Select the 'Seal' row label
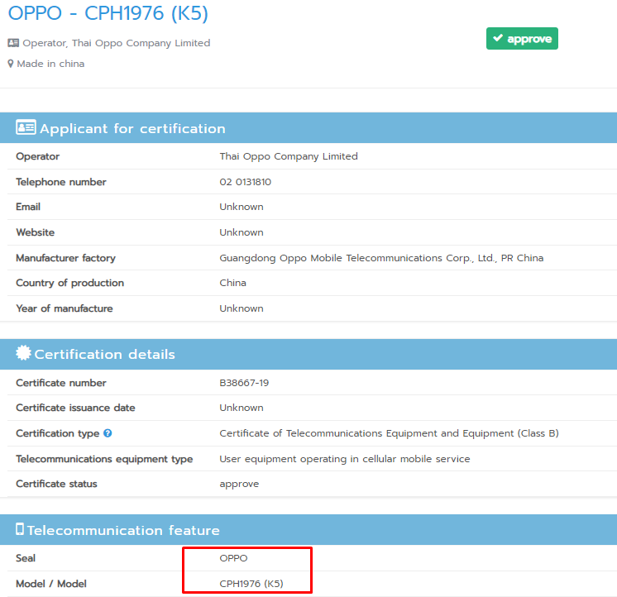 pyautogui.click(x=26, y=558)
